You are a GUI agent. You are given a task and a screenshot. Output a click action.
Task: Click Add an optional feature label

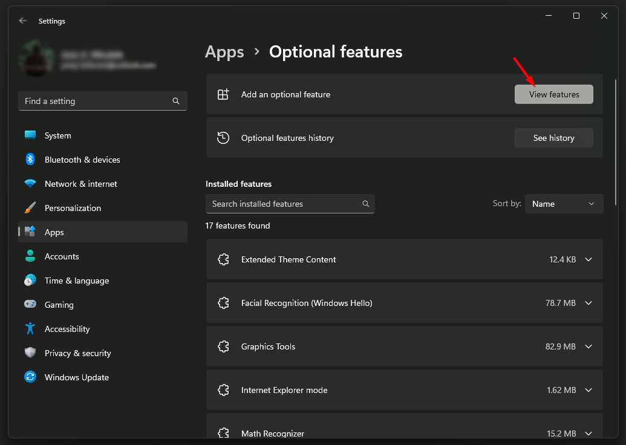(x=285, y=94)
